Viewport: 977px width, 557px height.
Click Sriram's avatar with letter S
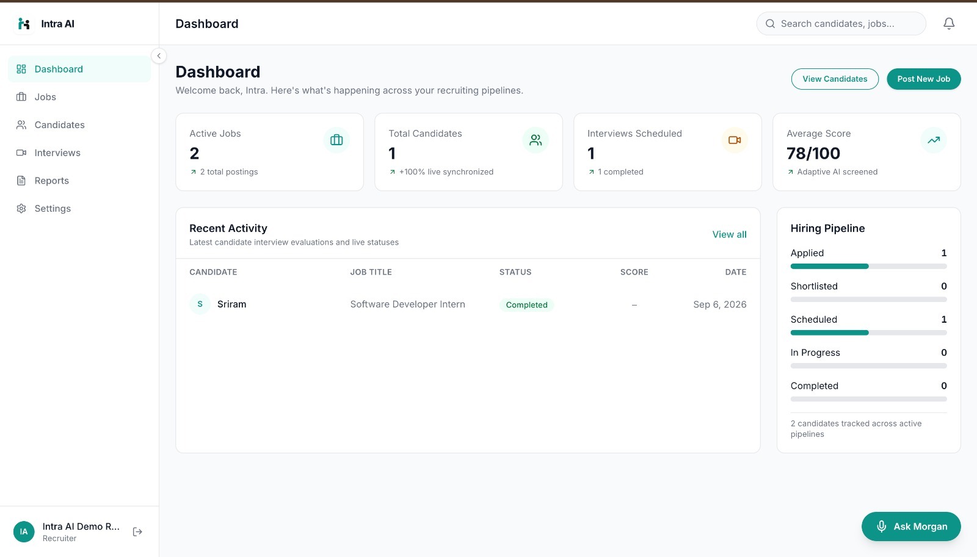point(200,304)
